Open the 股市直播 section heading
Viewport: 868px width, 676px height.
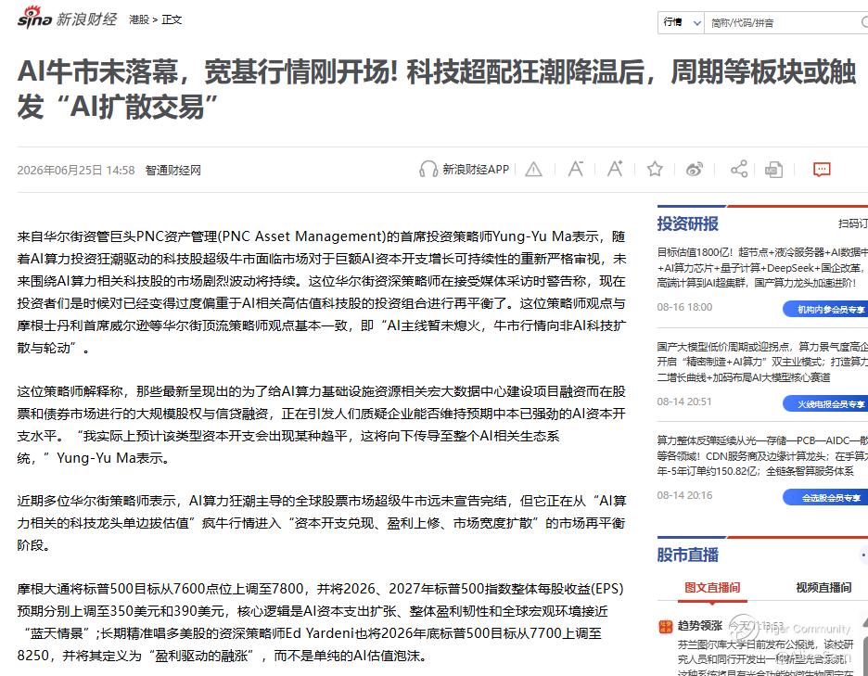pyautogui.click(x=687, y=555)
